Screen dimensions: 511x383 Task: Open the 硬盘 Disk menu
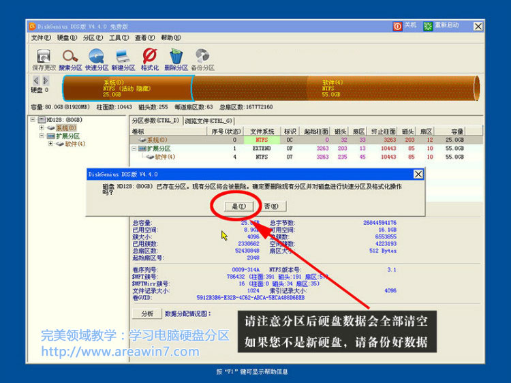(67, 37)
